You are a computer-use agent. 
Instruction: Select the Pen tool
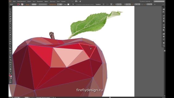click(x=10, y=19)
